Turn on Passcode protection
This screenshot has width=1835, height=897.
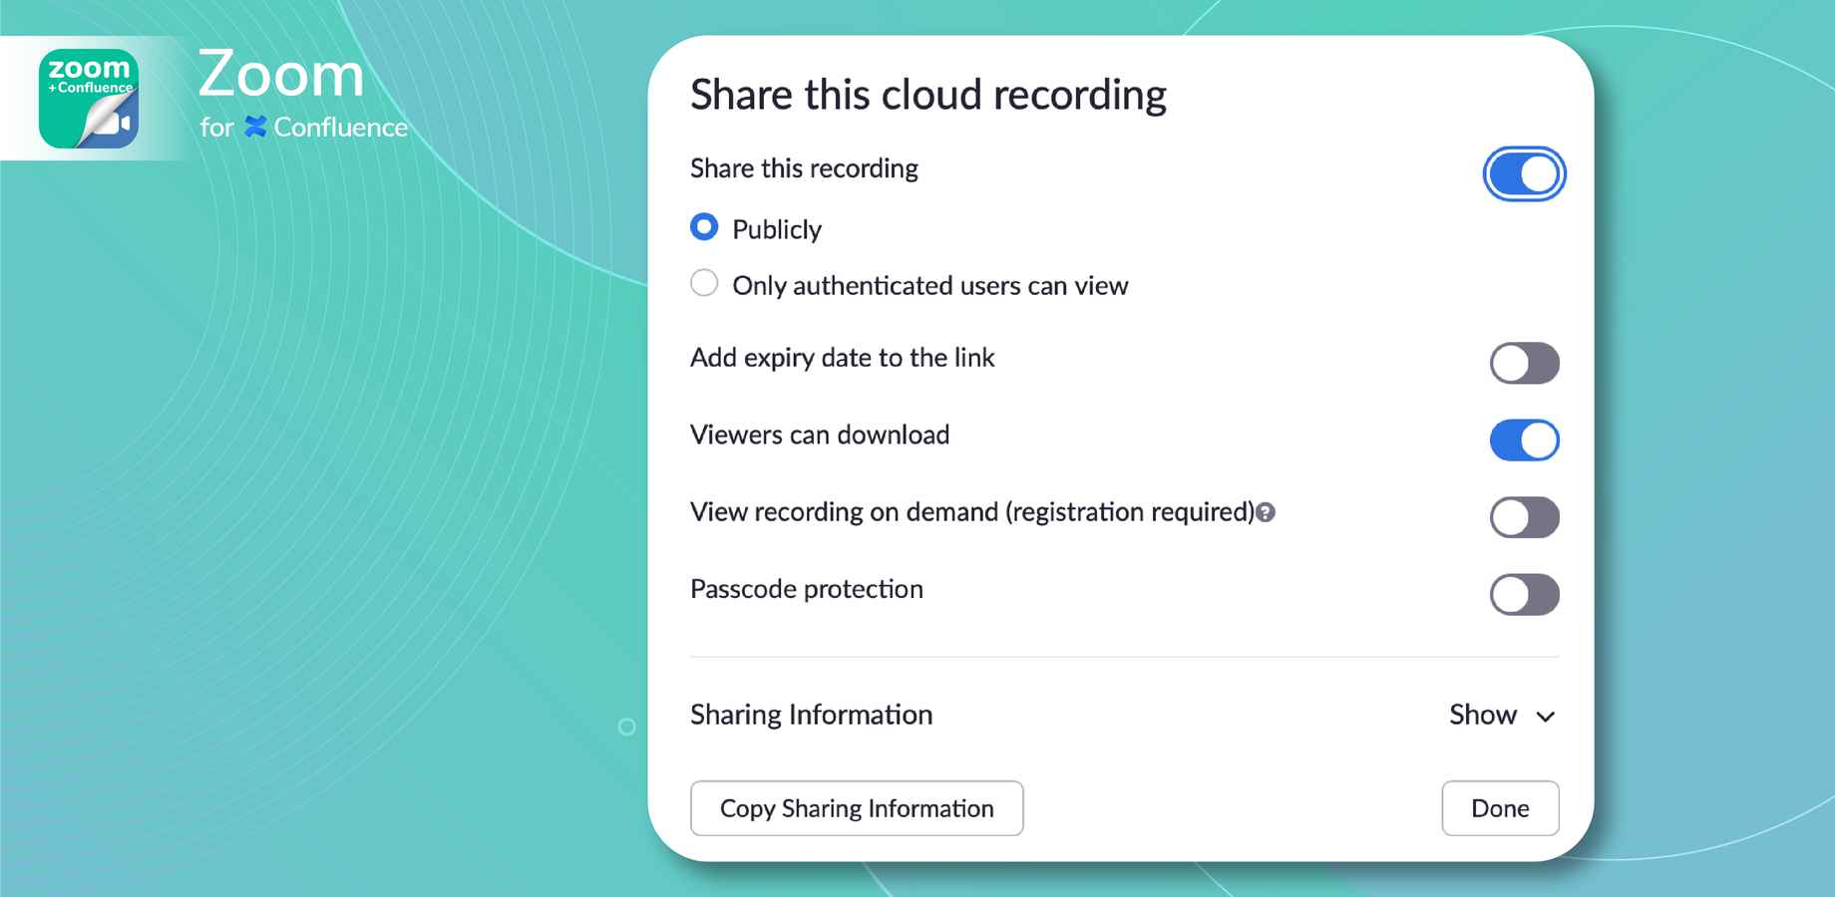[1524, 595]
